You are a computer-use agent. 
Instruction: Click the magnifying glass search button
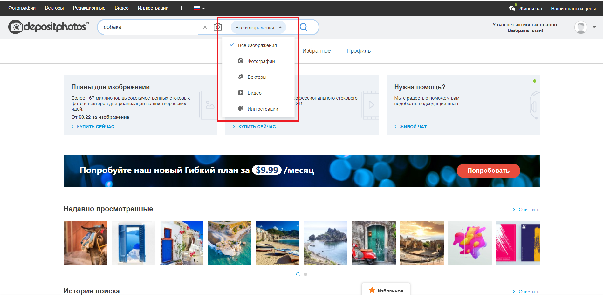[304, 27]
